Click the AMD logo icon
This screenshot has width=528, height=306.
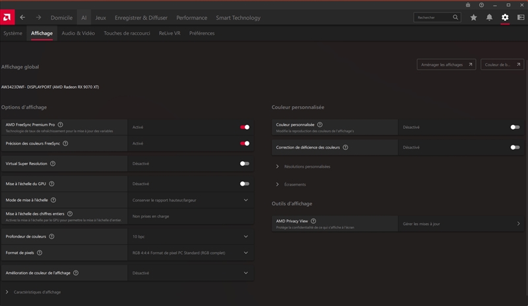(x=7, y=18)
